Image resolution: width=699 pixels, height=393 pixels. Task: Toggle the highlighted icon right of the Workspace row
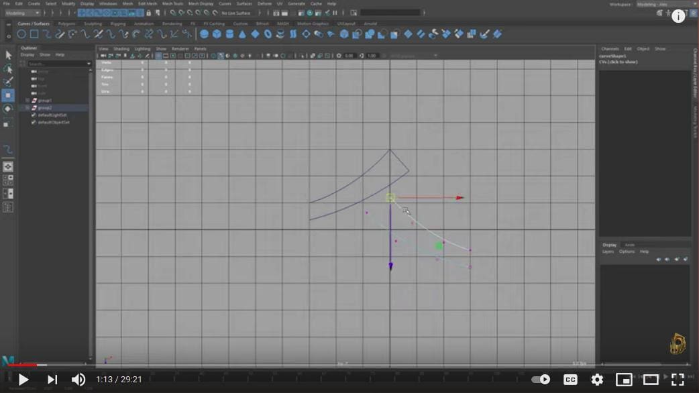pos(692,13)
